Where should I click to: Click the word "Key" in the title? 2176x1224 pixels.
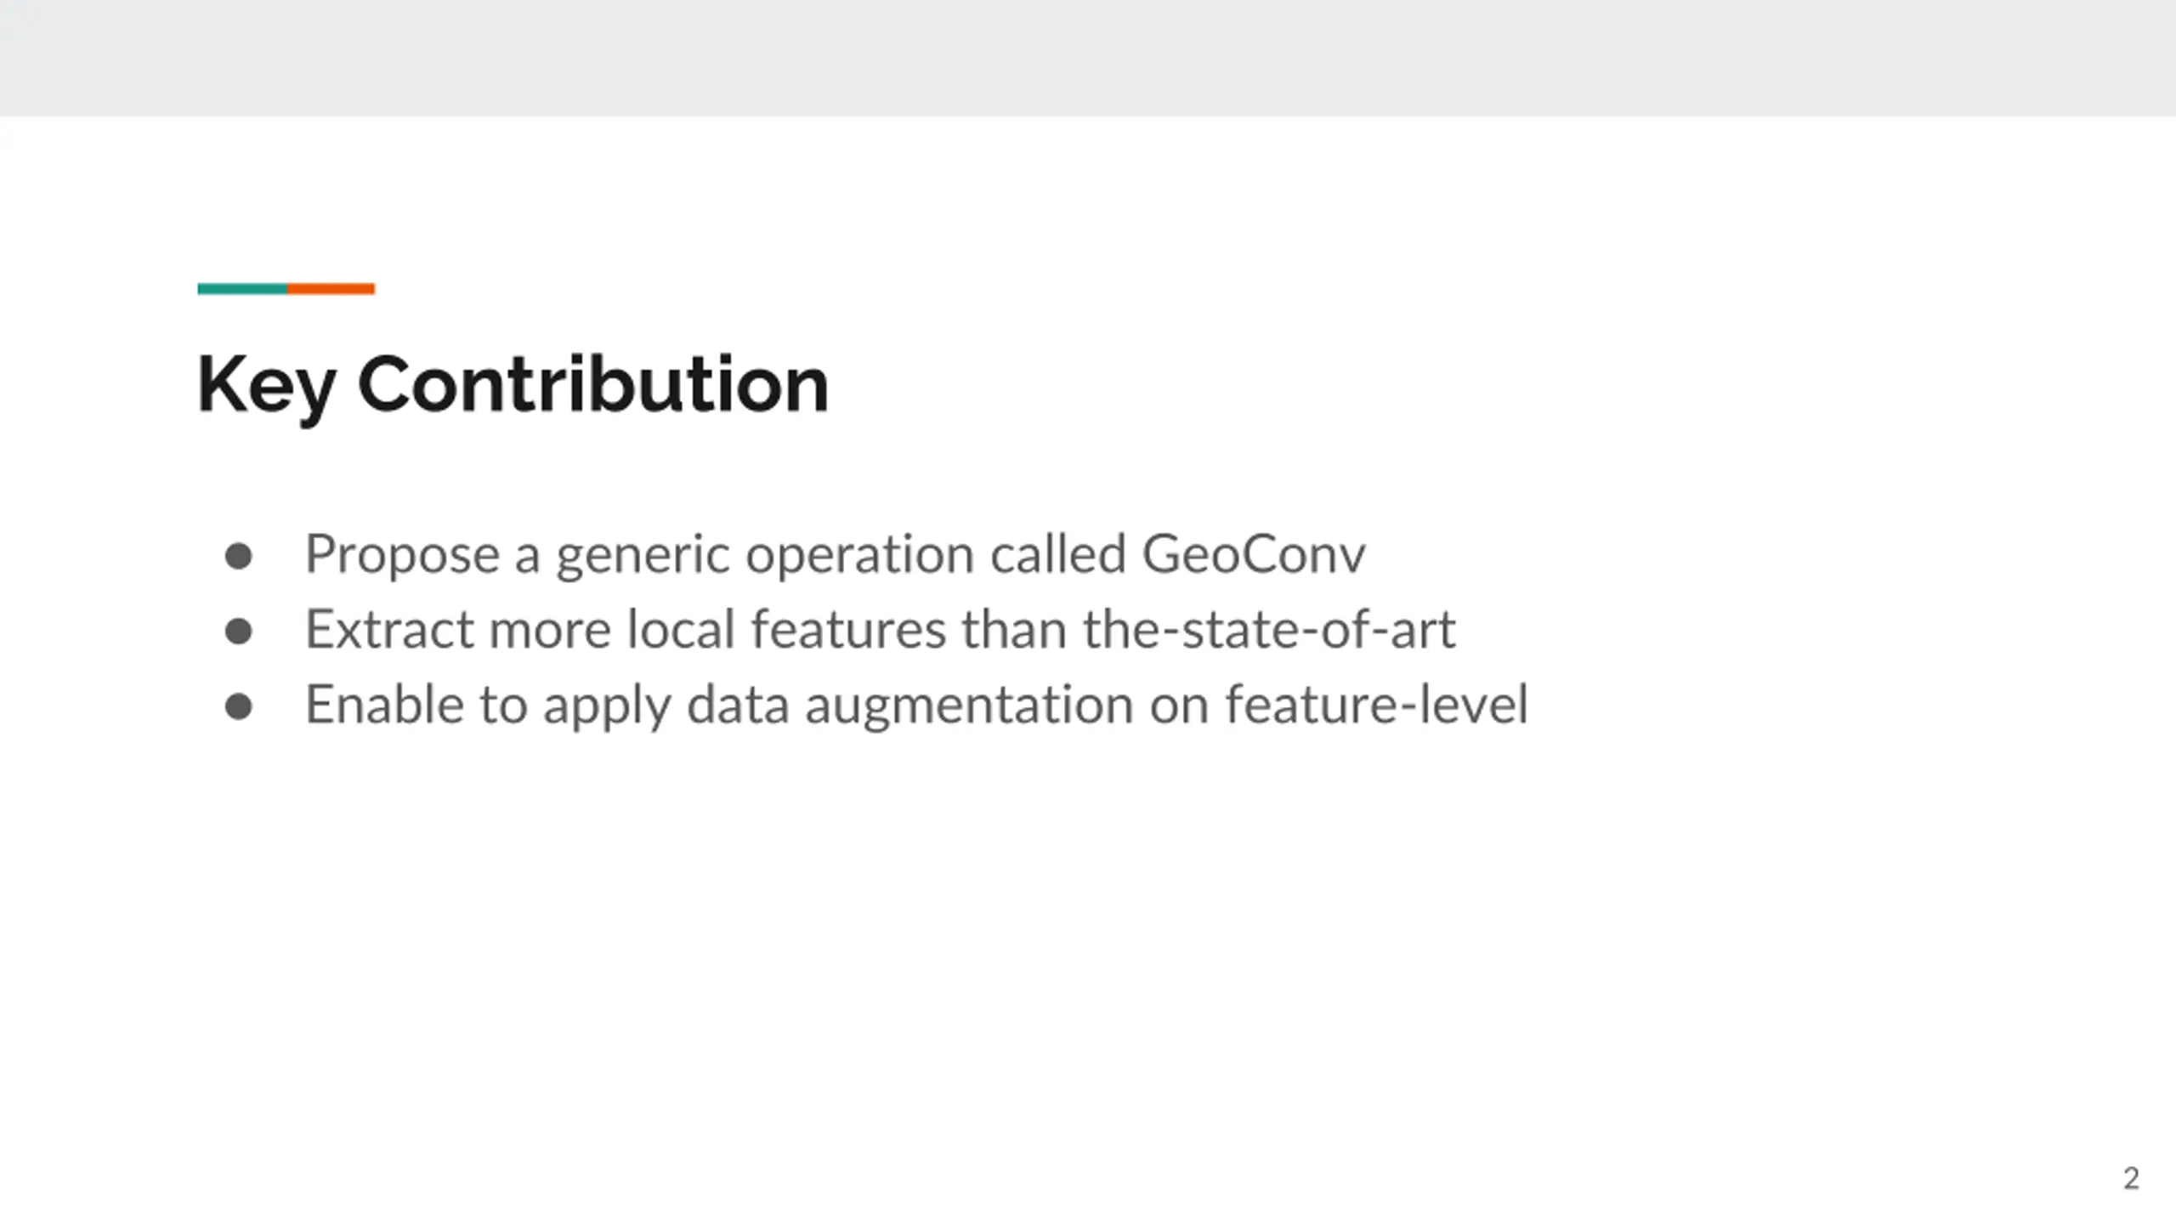[266, 388]
